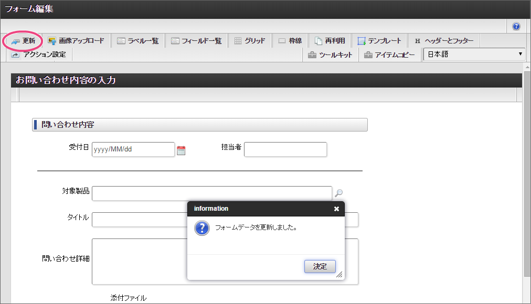This screenshot has width=531, height=304.
Task: Open the ツールキット toolkit
Action: pyautogui.click(x=330, y=55)
